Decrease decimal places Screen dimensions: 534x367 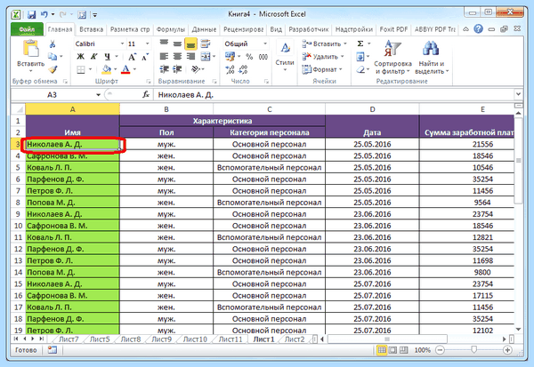(243, 69)
